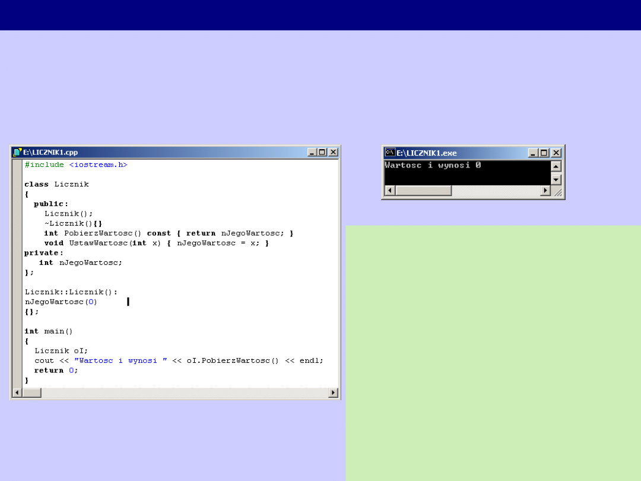The width and height of the screenshot is (641, 481).
Task: Click the E:\LICZNIK1.exe title bar text
Action: [x=426, y=153]
